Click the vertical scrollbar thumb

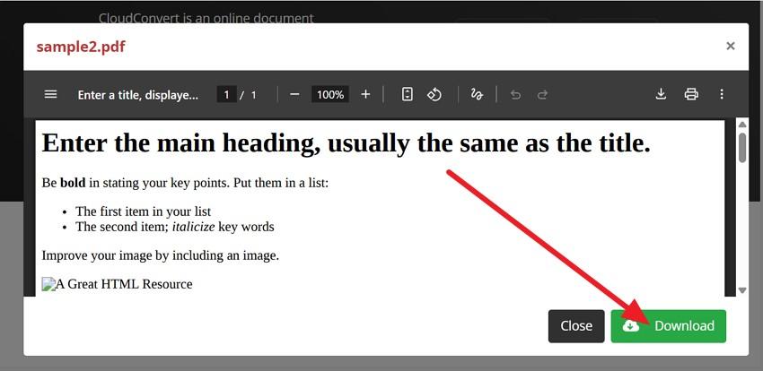tap(742, 147)
